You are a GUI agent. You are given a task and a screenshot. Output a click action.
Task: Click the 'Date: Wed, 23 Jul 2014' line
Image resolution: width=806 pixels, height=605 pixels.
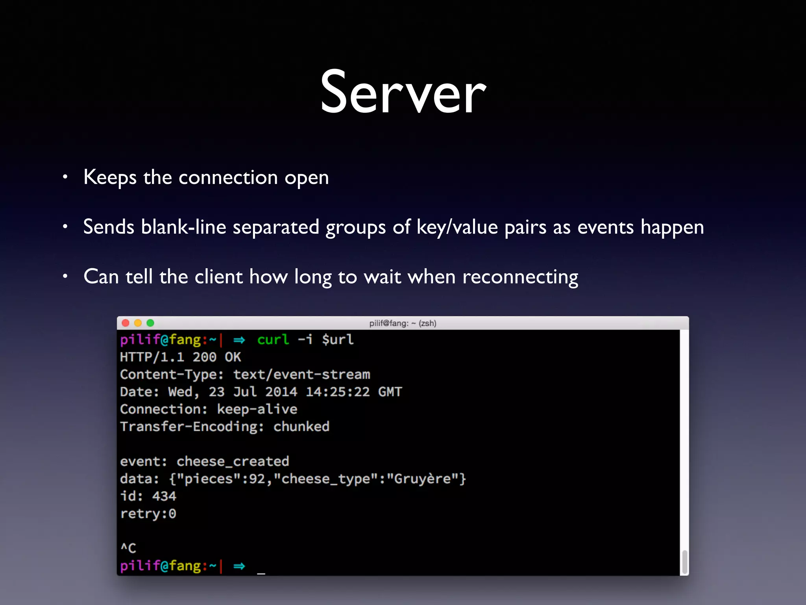point(261,392)
